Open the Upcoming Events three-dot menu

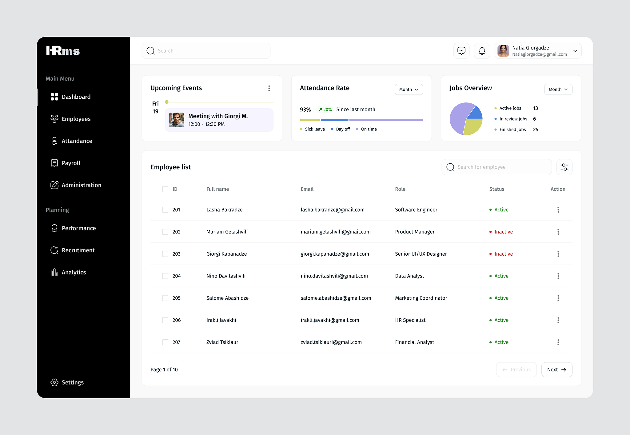pos(269,88)
